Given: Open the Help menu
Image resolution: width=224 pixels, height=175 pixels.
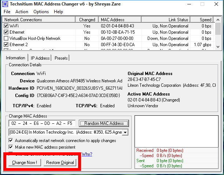Looking at the screenshot, I should coord(58,12).
